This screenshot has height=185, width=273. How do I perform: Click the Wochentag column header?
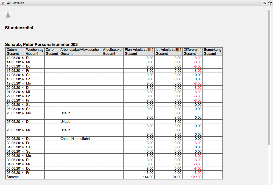point(35,50)
